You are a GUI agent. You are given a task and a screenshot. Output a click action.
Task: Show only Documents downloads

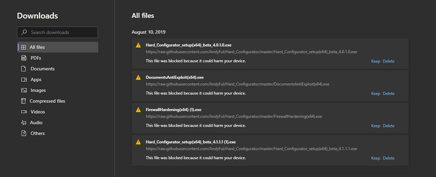click(x=43, y=69)
